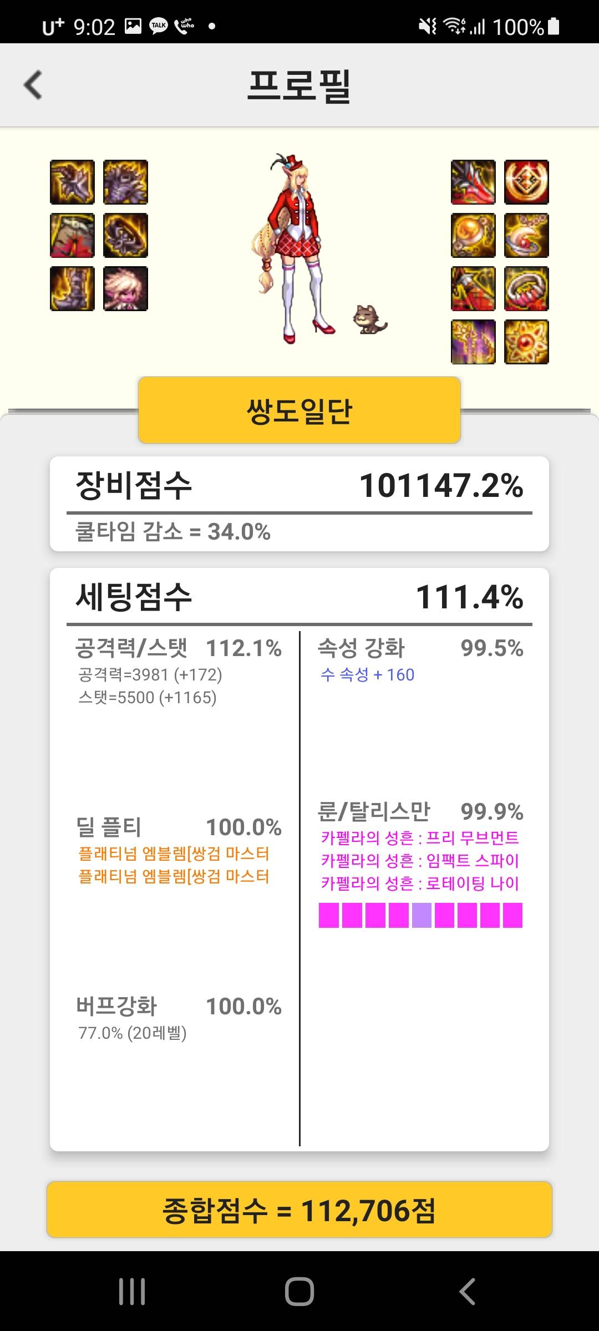The height and width of the screenshot is (1331, 599).
Task: Click the 쌍도일단 yellow name button
Action: click(299, 410)
